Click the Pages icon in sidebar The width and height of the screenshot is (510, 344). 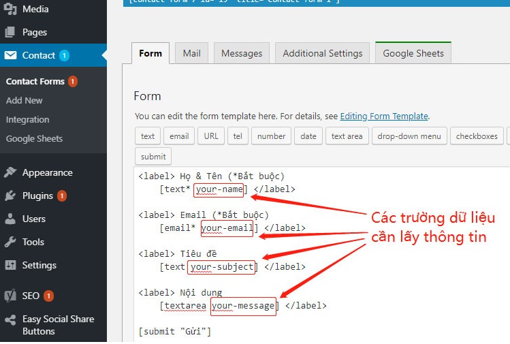[10, 32]
